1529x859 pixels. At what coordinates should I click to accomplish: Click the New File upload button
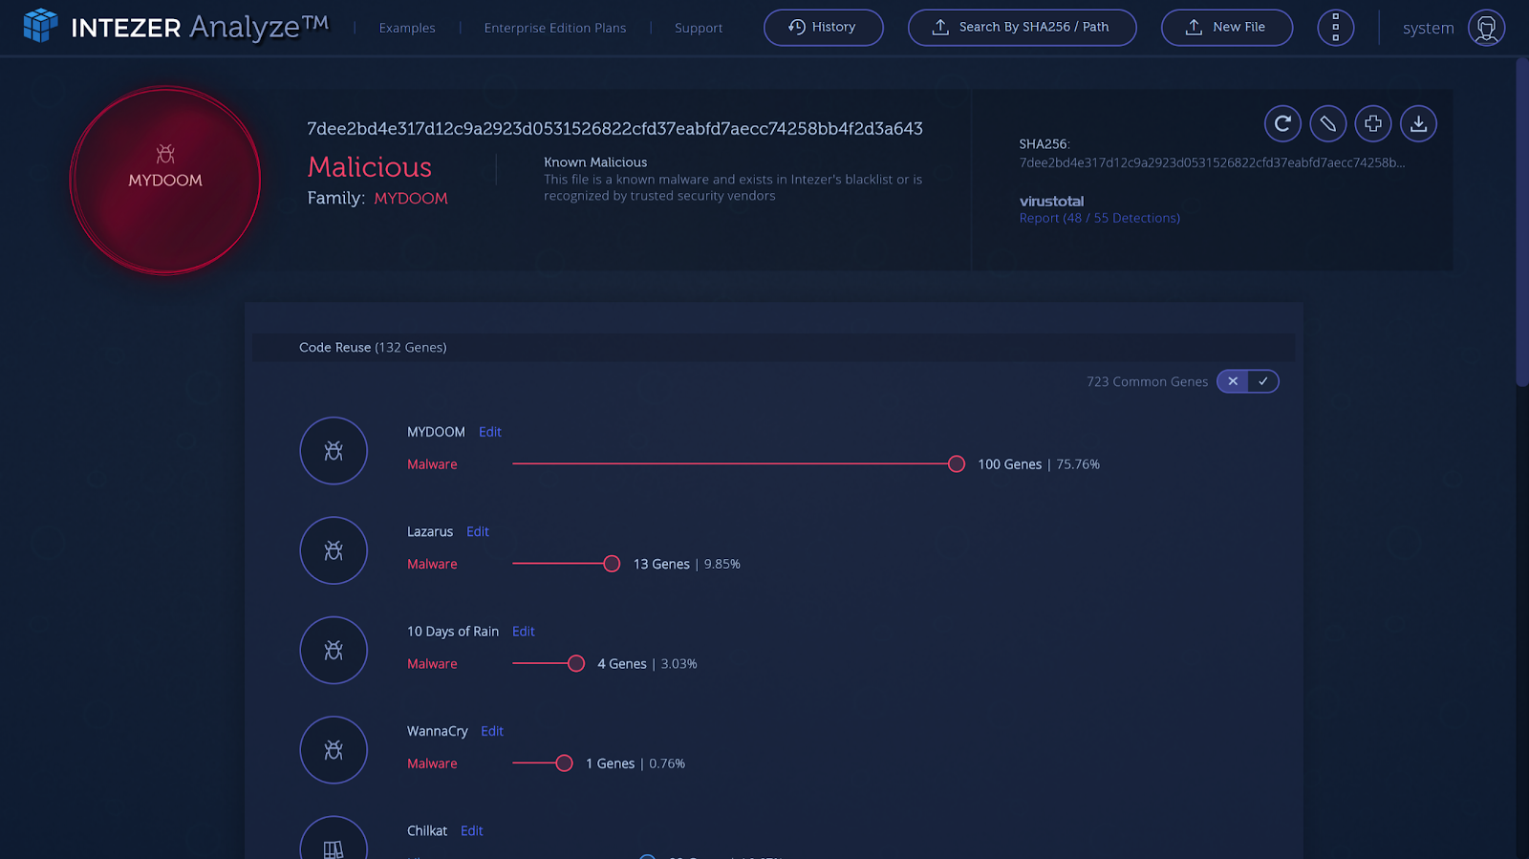pos(1226,28)
